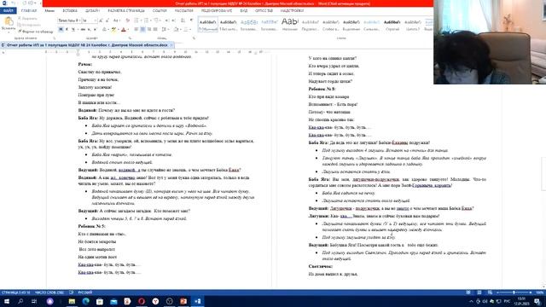Open the РАЗМЕТКА СТРАНИЦЫ ribbon tab

tap(126, 11)
